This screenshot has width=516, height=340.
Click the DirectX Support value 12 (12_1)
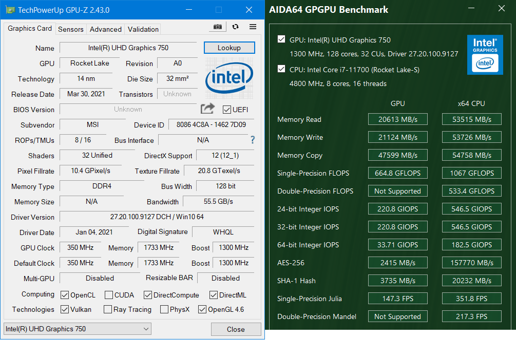click(225, 155)
